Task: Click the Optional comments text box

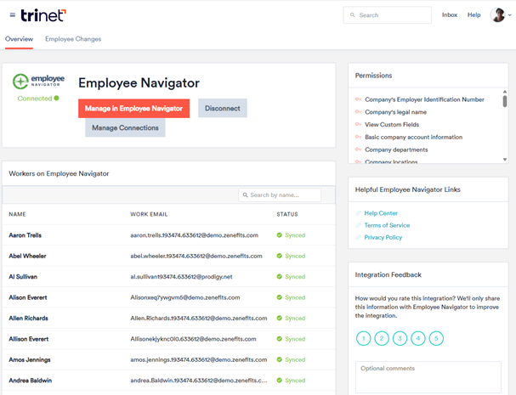Action: tap(428, 377)
